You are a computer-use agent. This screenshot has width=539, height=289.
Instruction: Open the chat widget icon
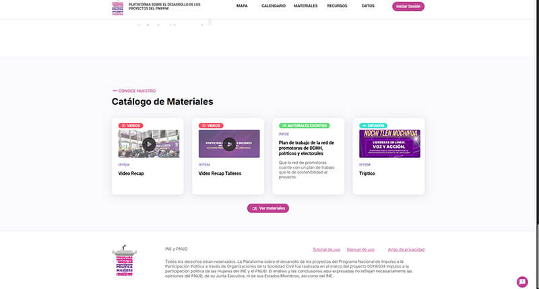coord(522,281)
